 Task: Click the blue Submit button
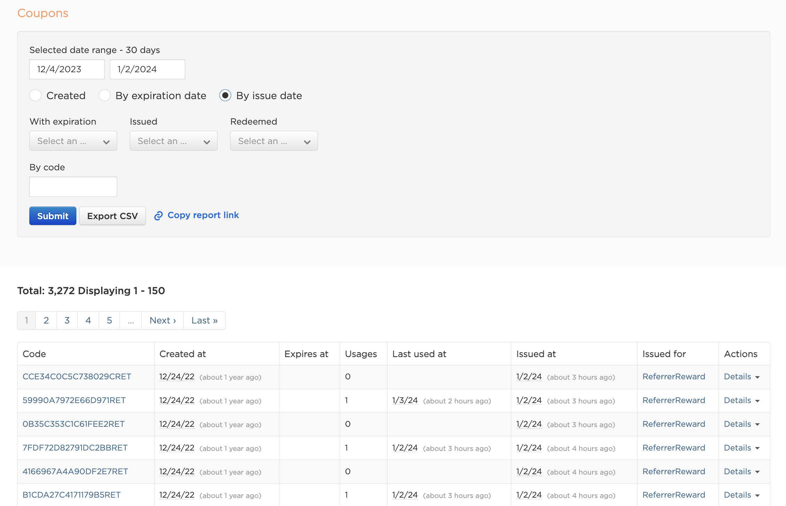point(53,216)
